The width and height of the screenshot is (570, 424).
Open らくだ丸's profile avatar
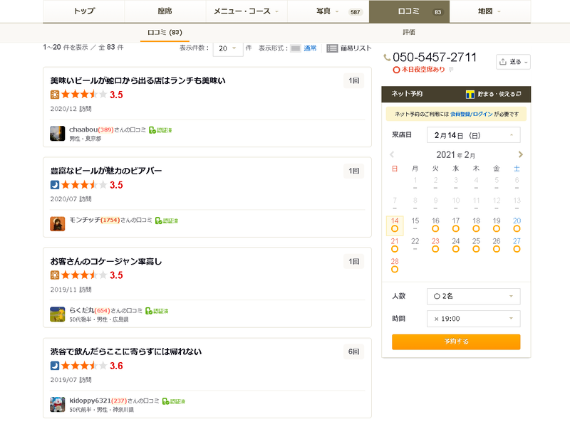click(x=58, y=314)
